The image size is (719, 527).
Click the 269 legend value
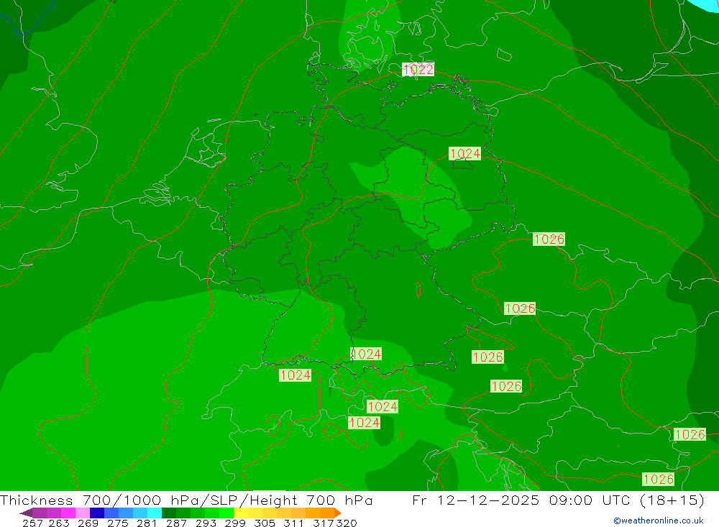pos(88,523)
